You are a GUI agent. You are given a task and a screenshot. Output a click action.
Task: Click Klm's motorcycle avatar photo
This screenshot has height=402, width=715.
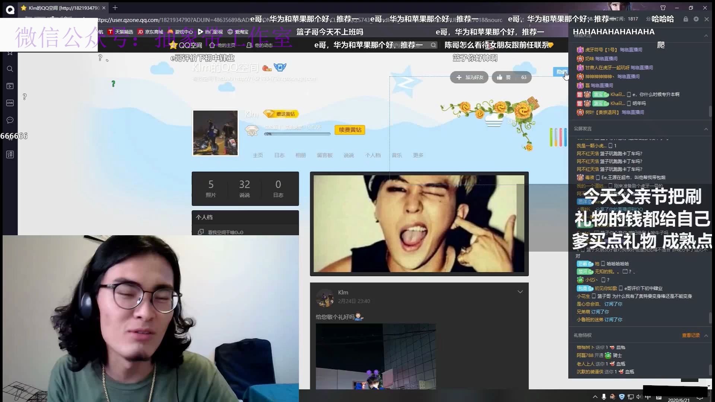tap(215, 133)
